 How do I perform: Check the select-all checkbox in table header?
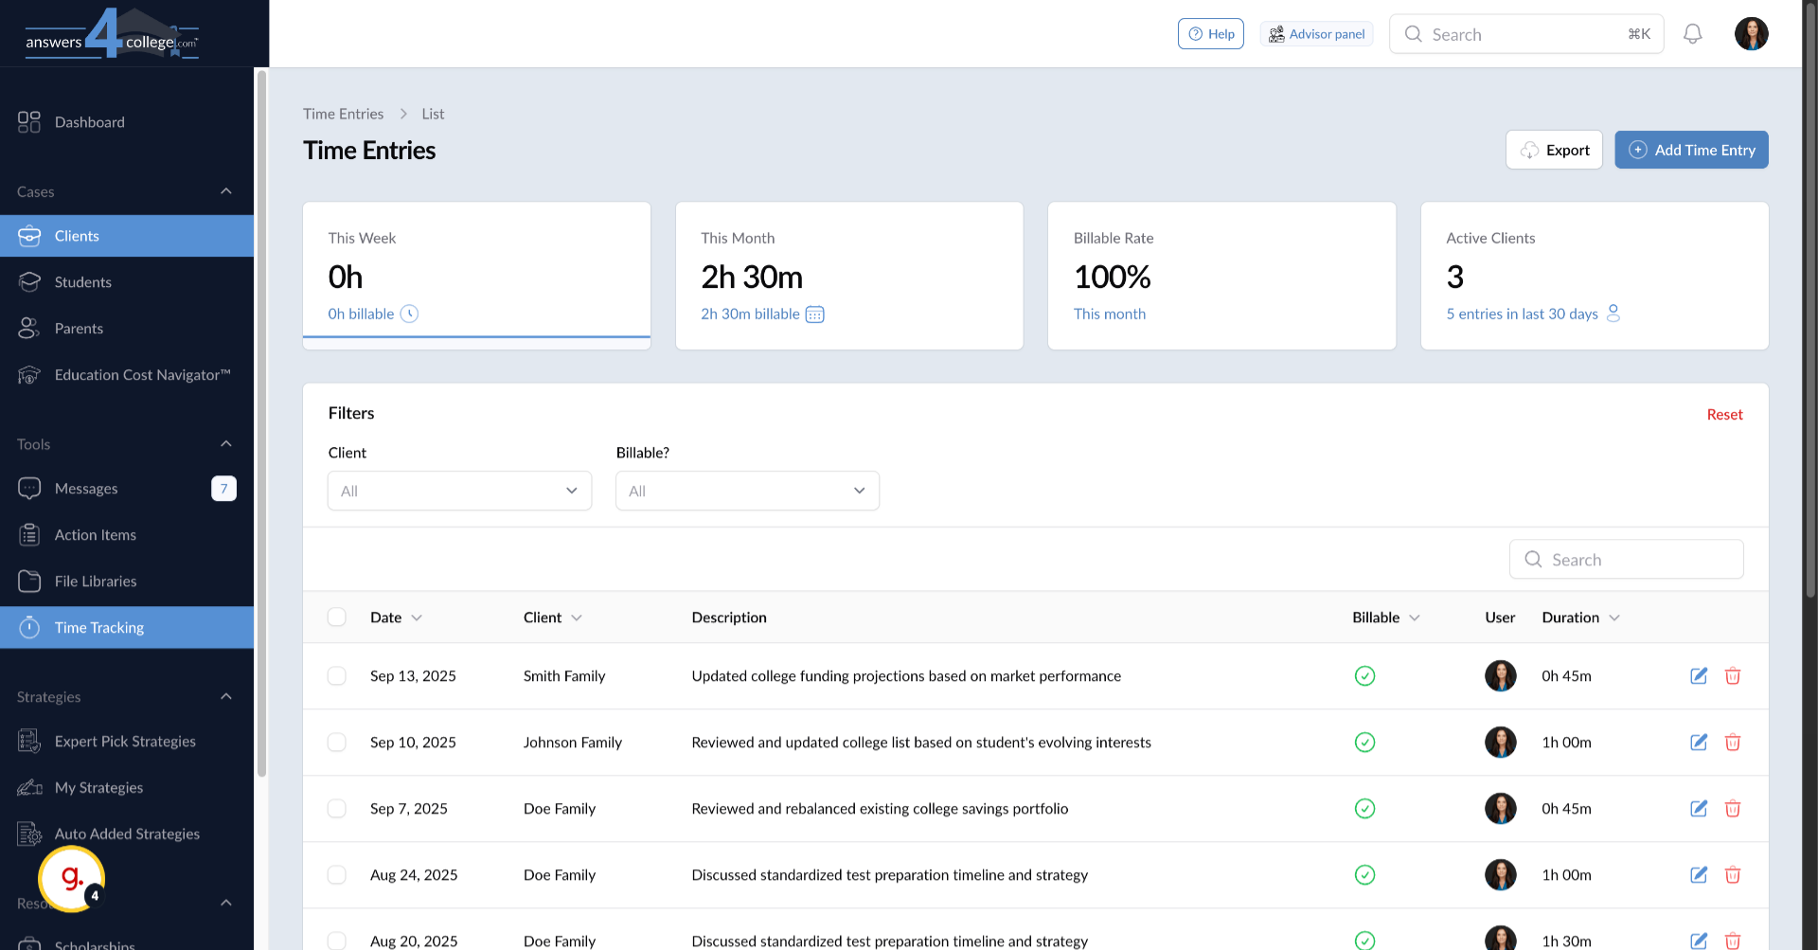tap(337, 617)
